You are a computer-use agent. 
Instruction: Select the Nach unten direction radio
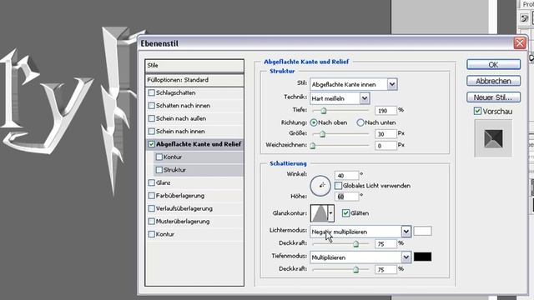point(360,122)
